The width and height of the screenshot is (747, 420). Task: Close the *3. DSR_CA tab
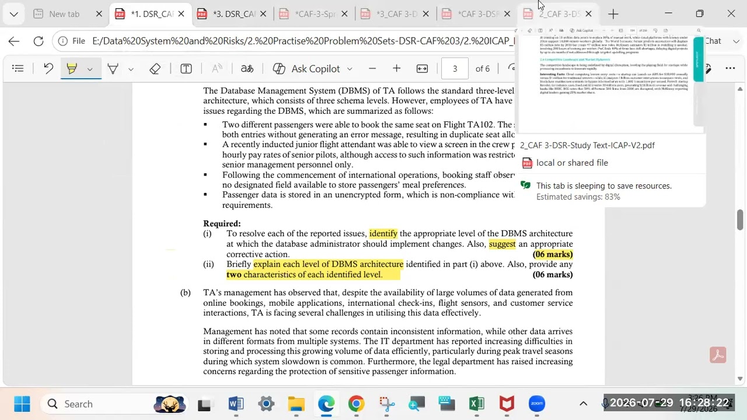(x=263, y=14)
